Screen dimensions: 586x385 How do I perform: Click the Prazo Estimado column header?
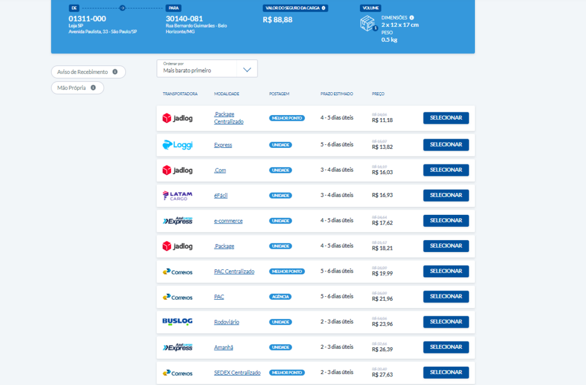(336, 94)
